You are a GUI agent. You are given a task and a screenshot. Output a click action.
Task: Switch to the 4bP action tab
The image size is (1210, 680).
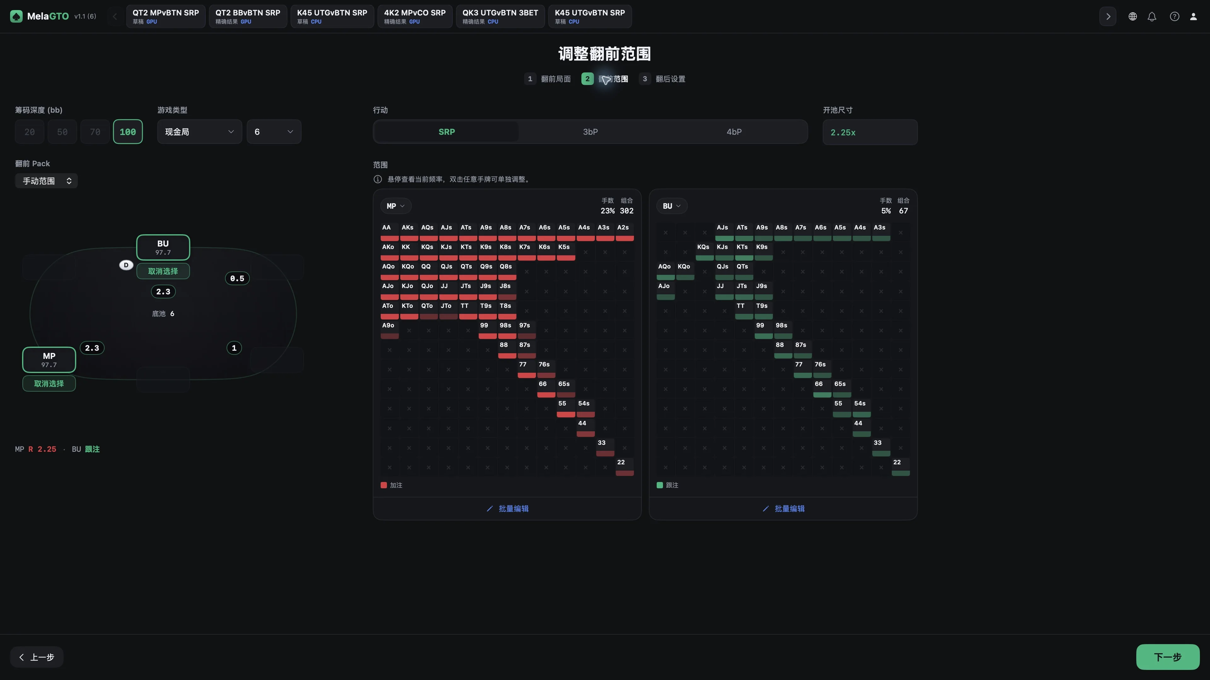734,132
